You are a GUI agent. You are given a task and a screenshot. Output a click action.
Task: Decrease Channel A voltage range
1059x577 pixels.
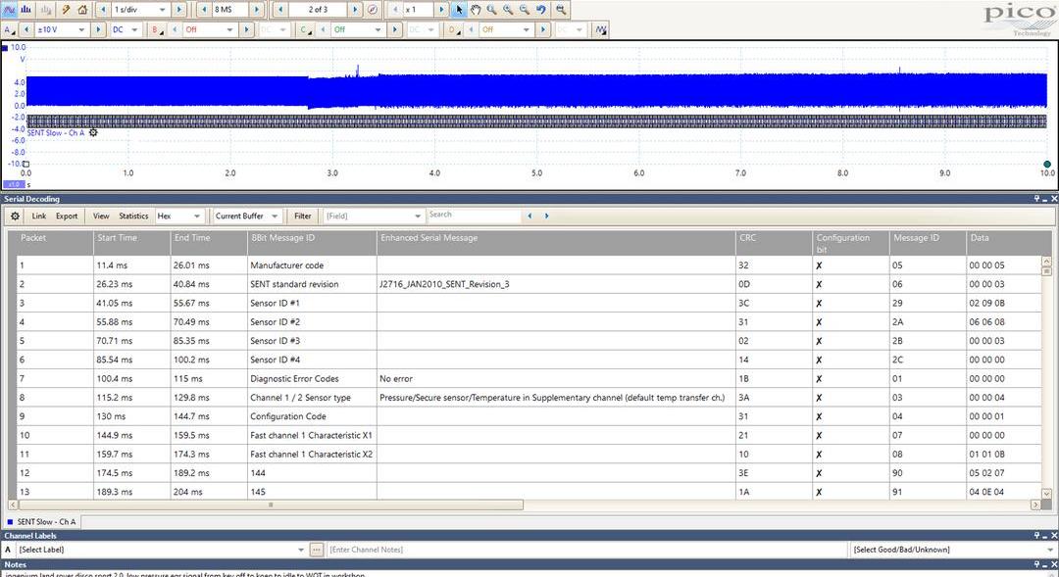click(26, 29)
